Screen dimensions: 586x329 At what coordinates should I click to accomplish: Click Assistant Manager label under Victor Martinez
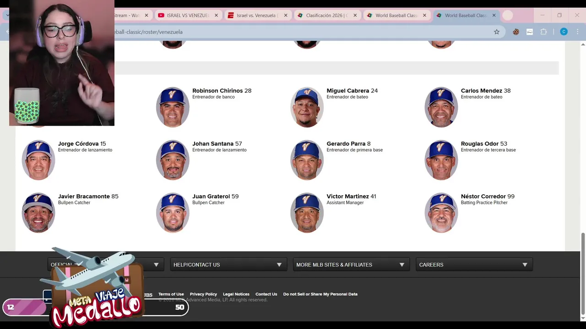pos(345,203)
